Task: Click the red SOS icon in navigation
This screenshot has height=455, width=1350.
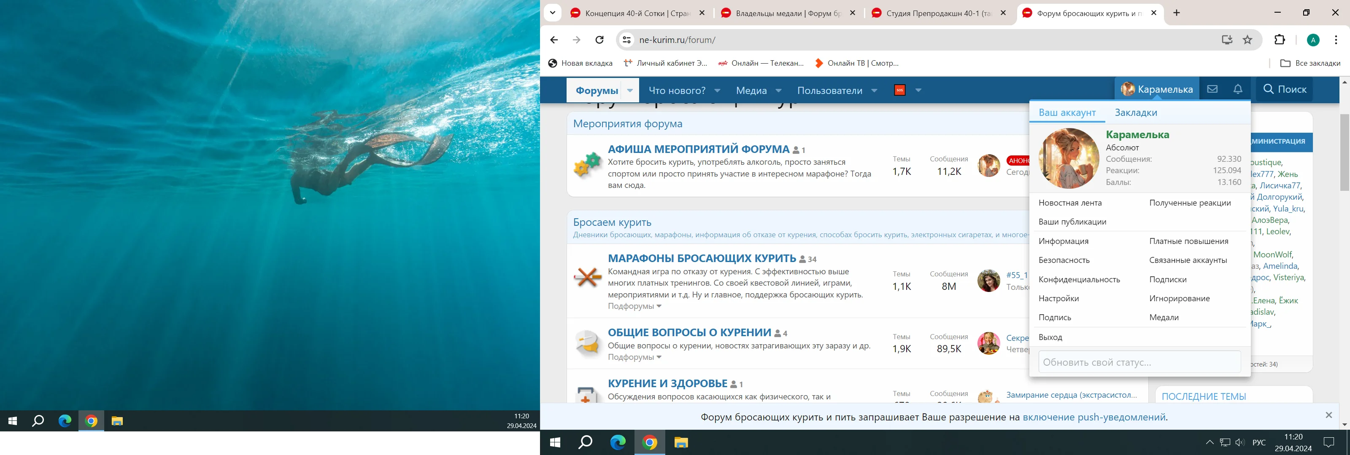Action: (x=899, y=91)
